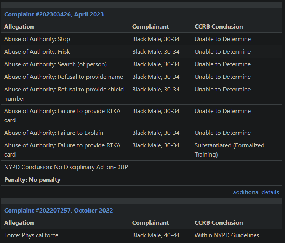285x243 pixels.
Task: Click the RTKA card allegation marked Unable to Determine
Action: coord(62,115)
